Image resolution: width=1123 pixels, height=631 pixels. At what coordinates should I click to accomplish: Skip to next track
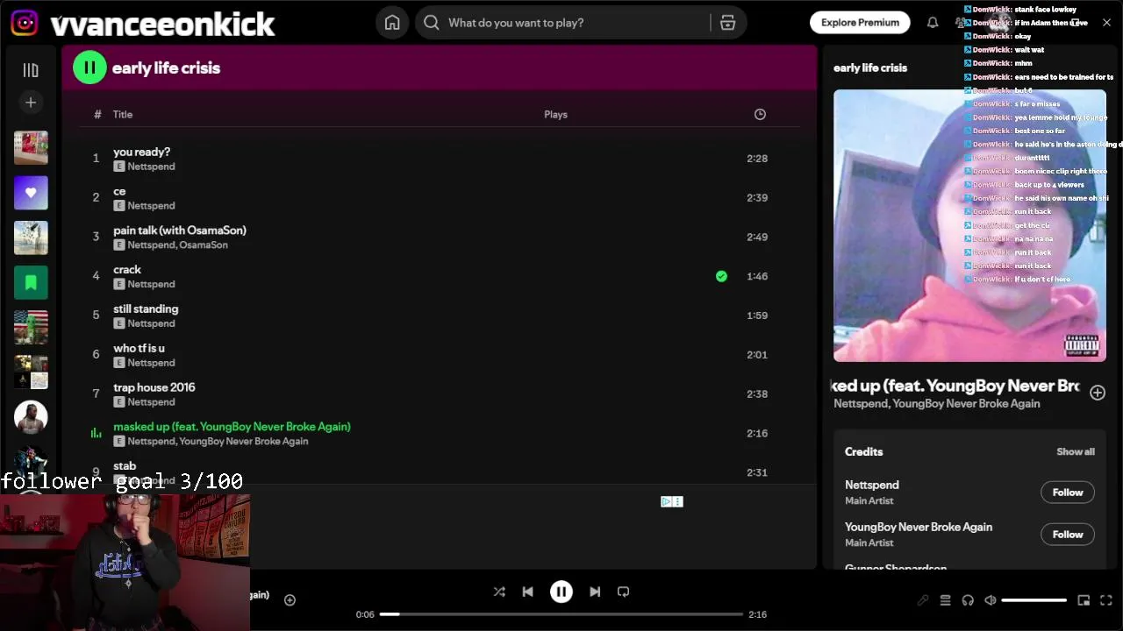pos(595,592)
